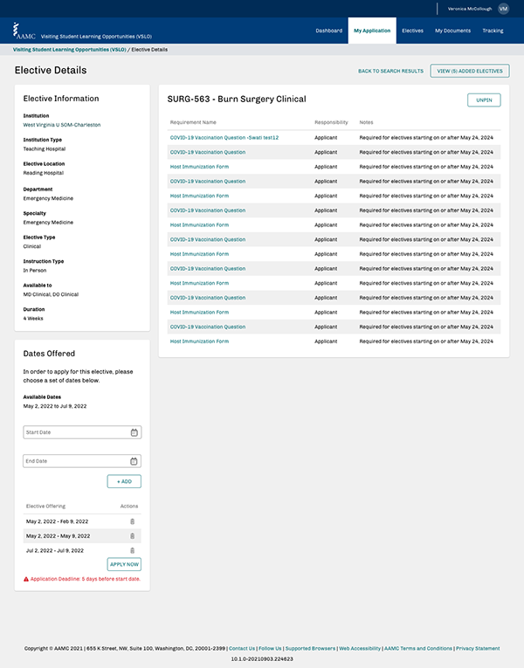Click Back to Search Results
This screenshot has width=524, height=668.
[x=390, y=71]
